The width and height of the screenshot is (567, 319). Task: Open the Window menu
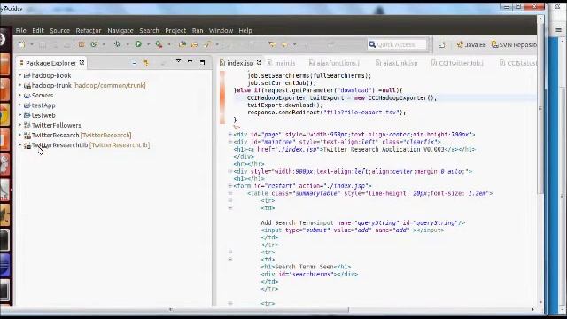(221, 30)
